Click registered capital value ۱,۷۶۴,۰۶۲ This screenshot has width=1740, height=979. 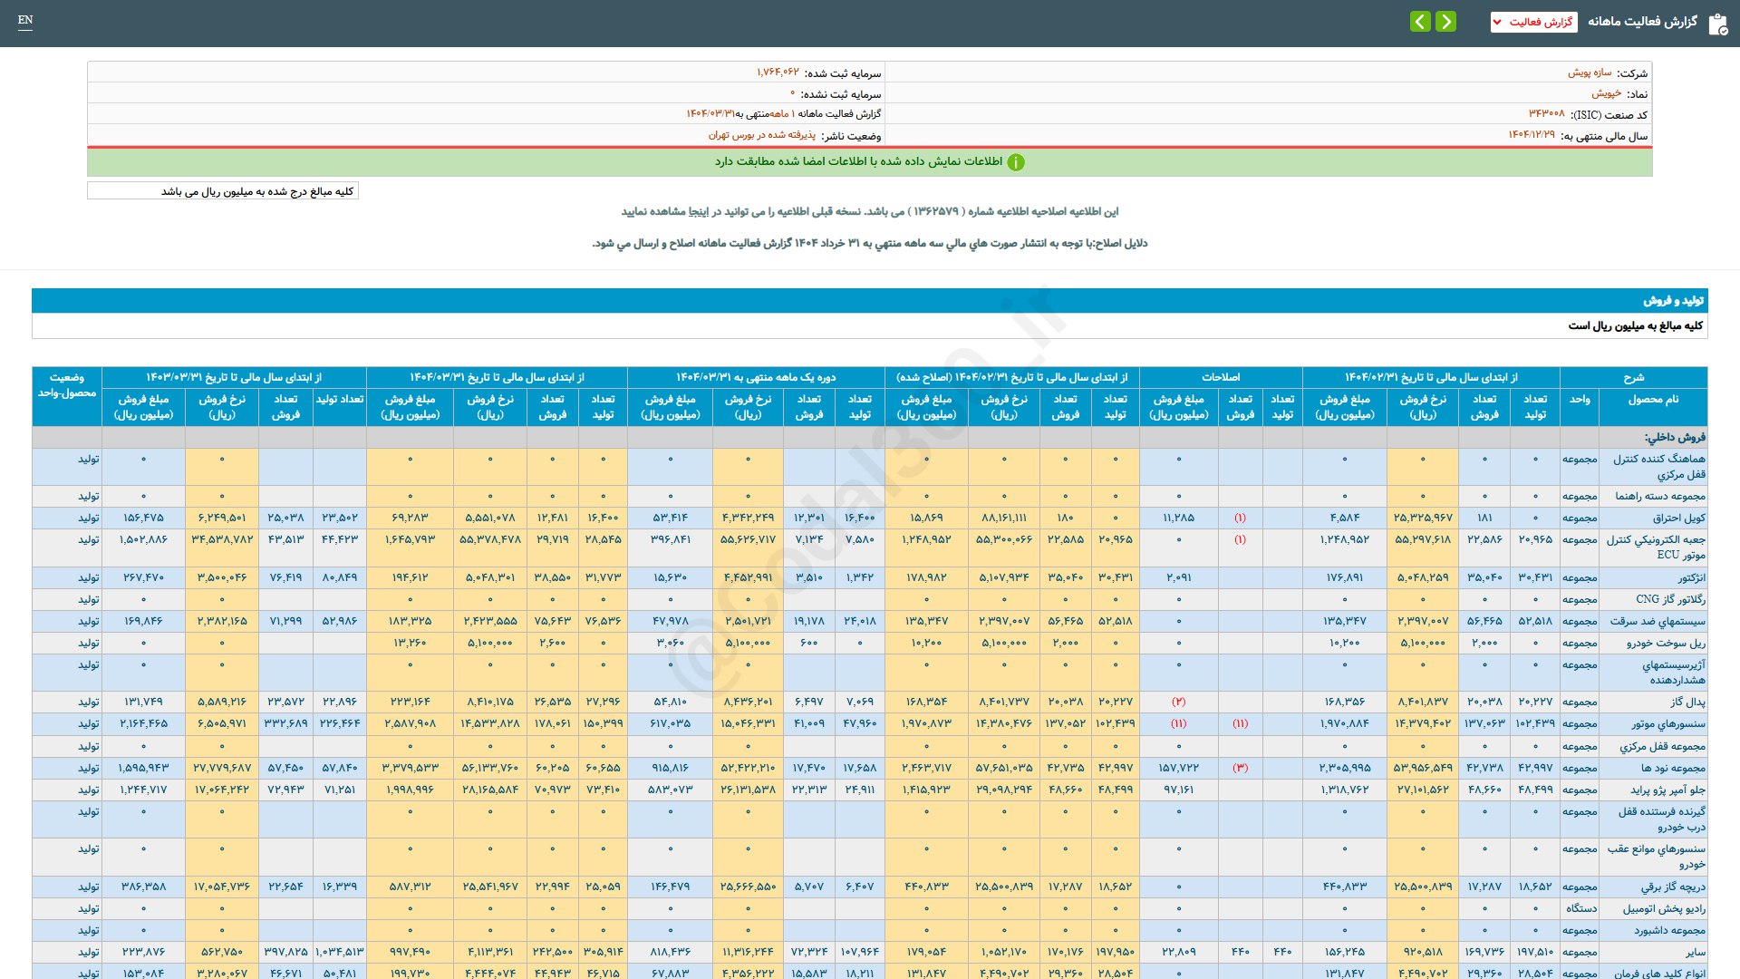(778, 73)
